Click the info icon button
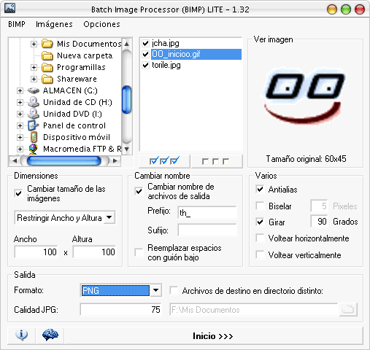Screen dimensions: 370x350 [22, 335]
